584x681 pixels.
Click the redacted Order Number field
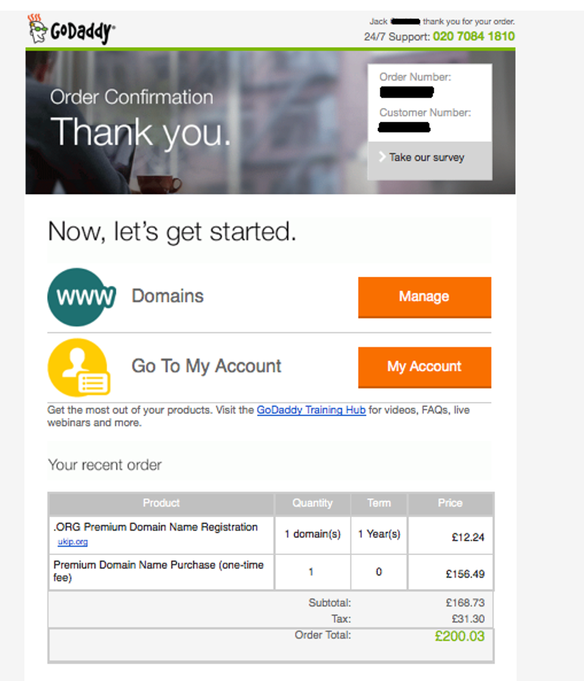pyautogui.click(x=406, y=92)
